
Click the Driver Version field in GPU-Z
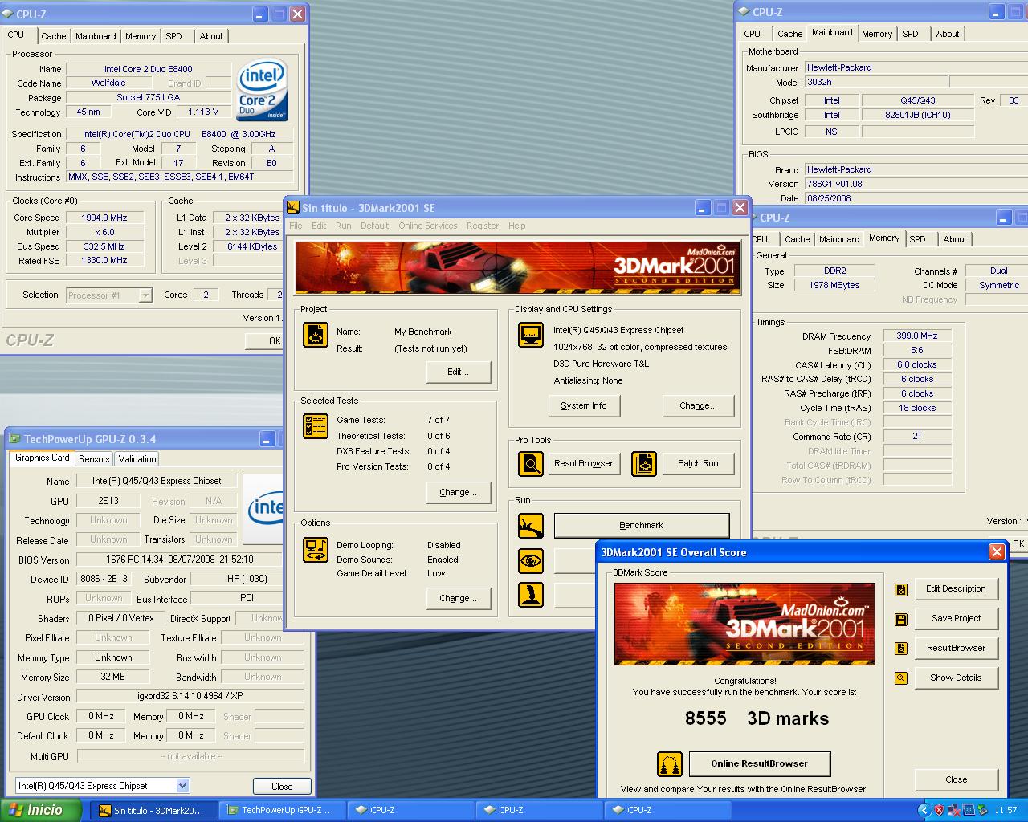pos(190,697)
